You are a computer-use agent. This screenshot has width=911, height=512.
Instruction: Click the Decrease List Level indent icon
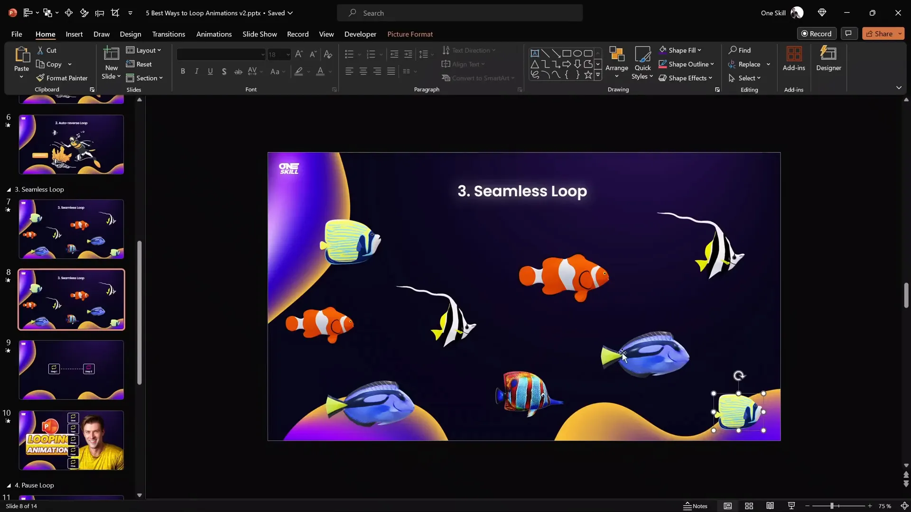pyautogui.click(x=394, y=55)
